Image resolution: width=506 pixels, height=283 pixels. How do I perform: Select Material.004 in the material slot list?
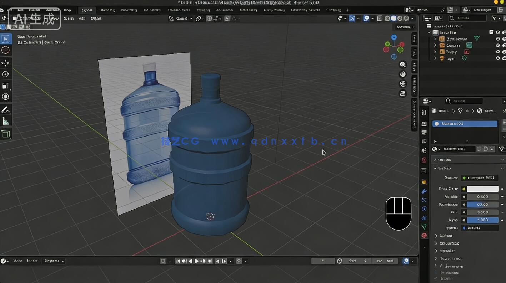(464, 123)
